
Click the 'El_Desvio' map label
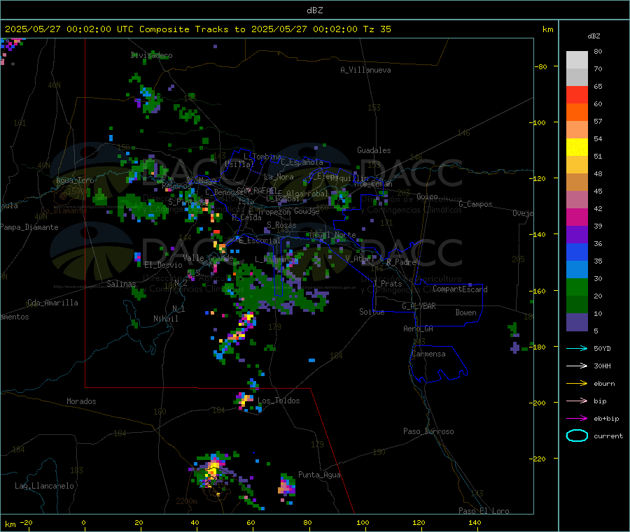click(x=163, y=265)
